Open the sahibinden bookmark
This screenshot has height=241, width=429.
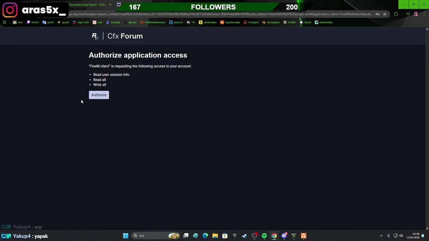pyautogui.click(x=208, y=22)
